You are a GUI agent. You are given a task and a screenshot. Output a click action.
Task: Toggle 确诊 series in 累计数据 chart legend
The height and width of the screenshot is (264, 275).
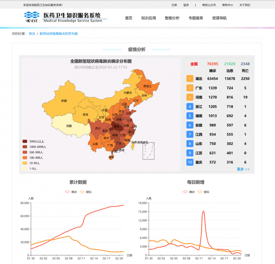(71, 192)
